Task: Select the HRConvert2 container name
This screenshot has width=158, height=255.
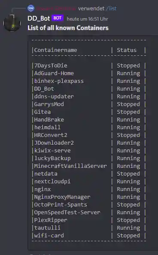Action: [x=51, y=135]
